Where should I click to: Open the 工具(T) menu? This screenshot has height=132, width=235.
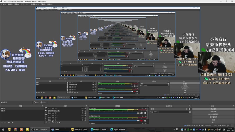click(43, 4)
